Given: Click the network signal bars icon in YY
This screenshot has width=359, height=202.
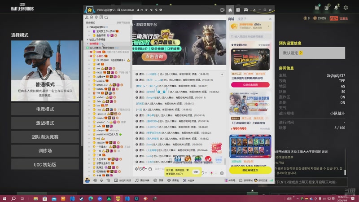Looking at the screenshot, I should [x=271, y=180].
